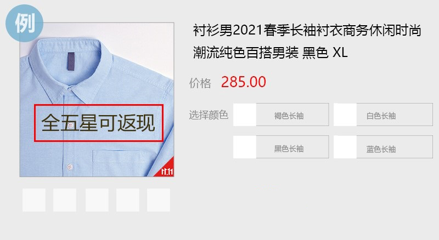Choose the 蓝色长袖 color option
Viewport: 439px width, 240px height.
[x=395, y=147]
